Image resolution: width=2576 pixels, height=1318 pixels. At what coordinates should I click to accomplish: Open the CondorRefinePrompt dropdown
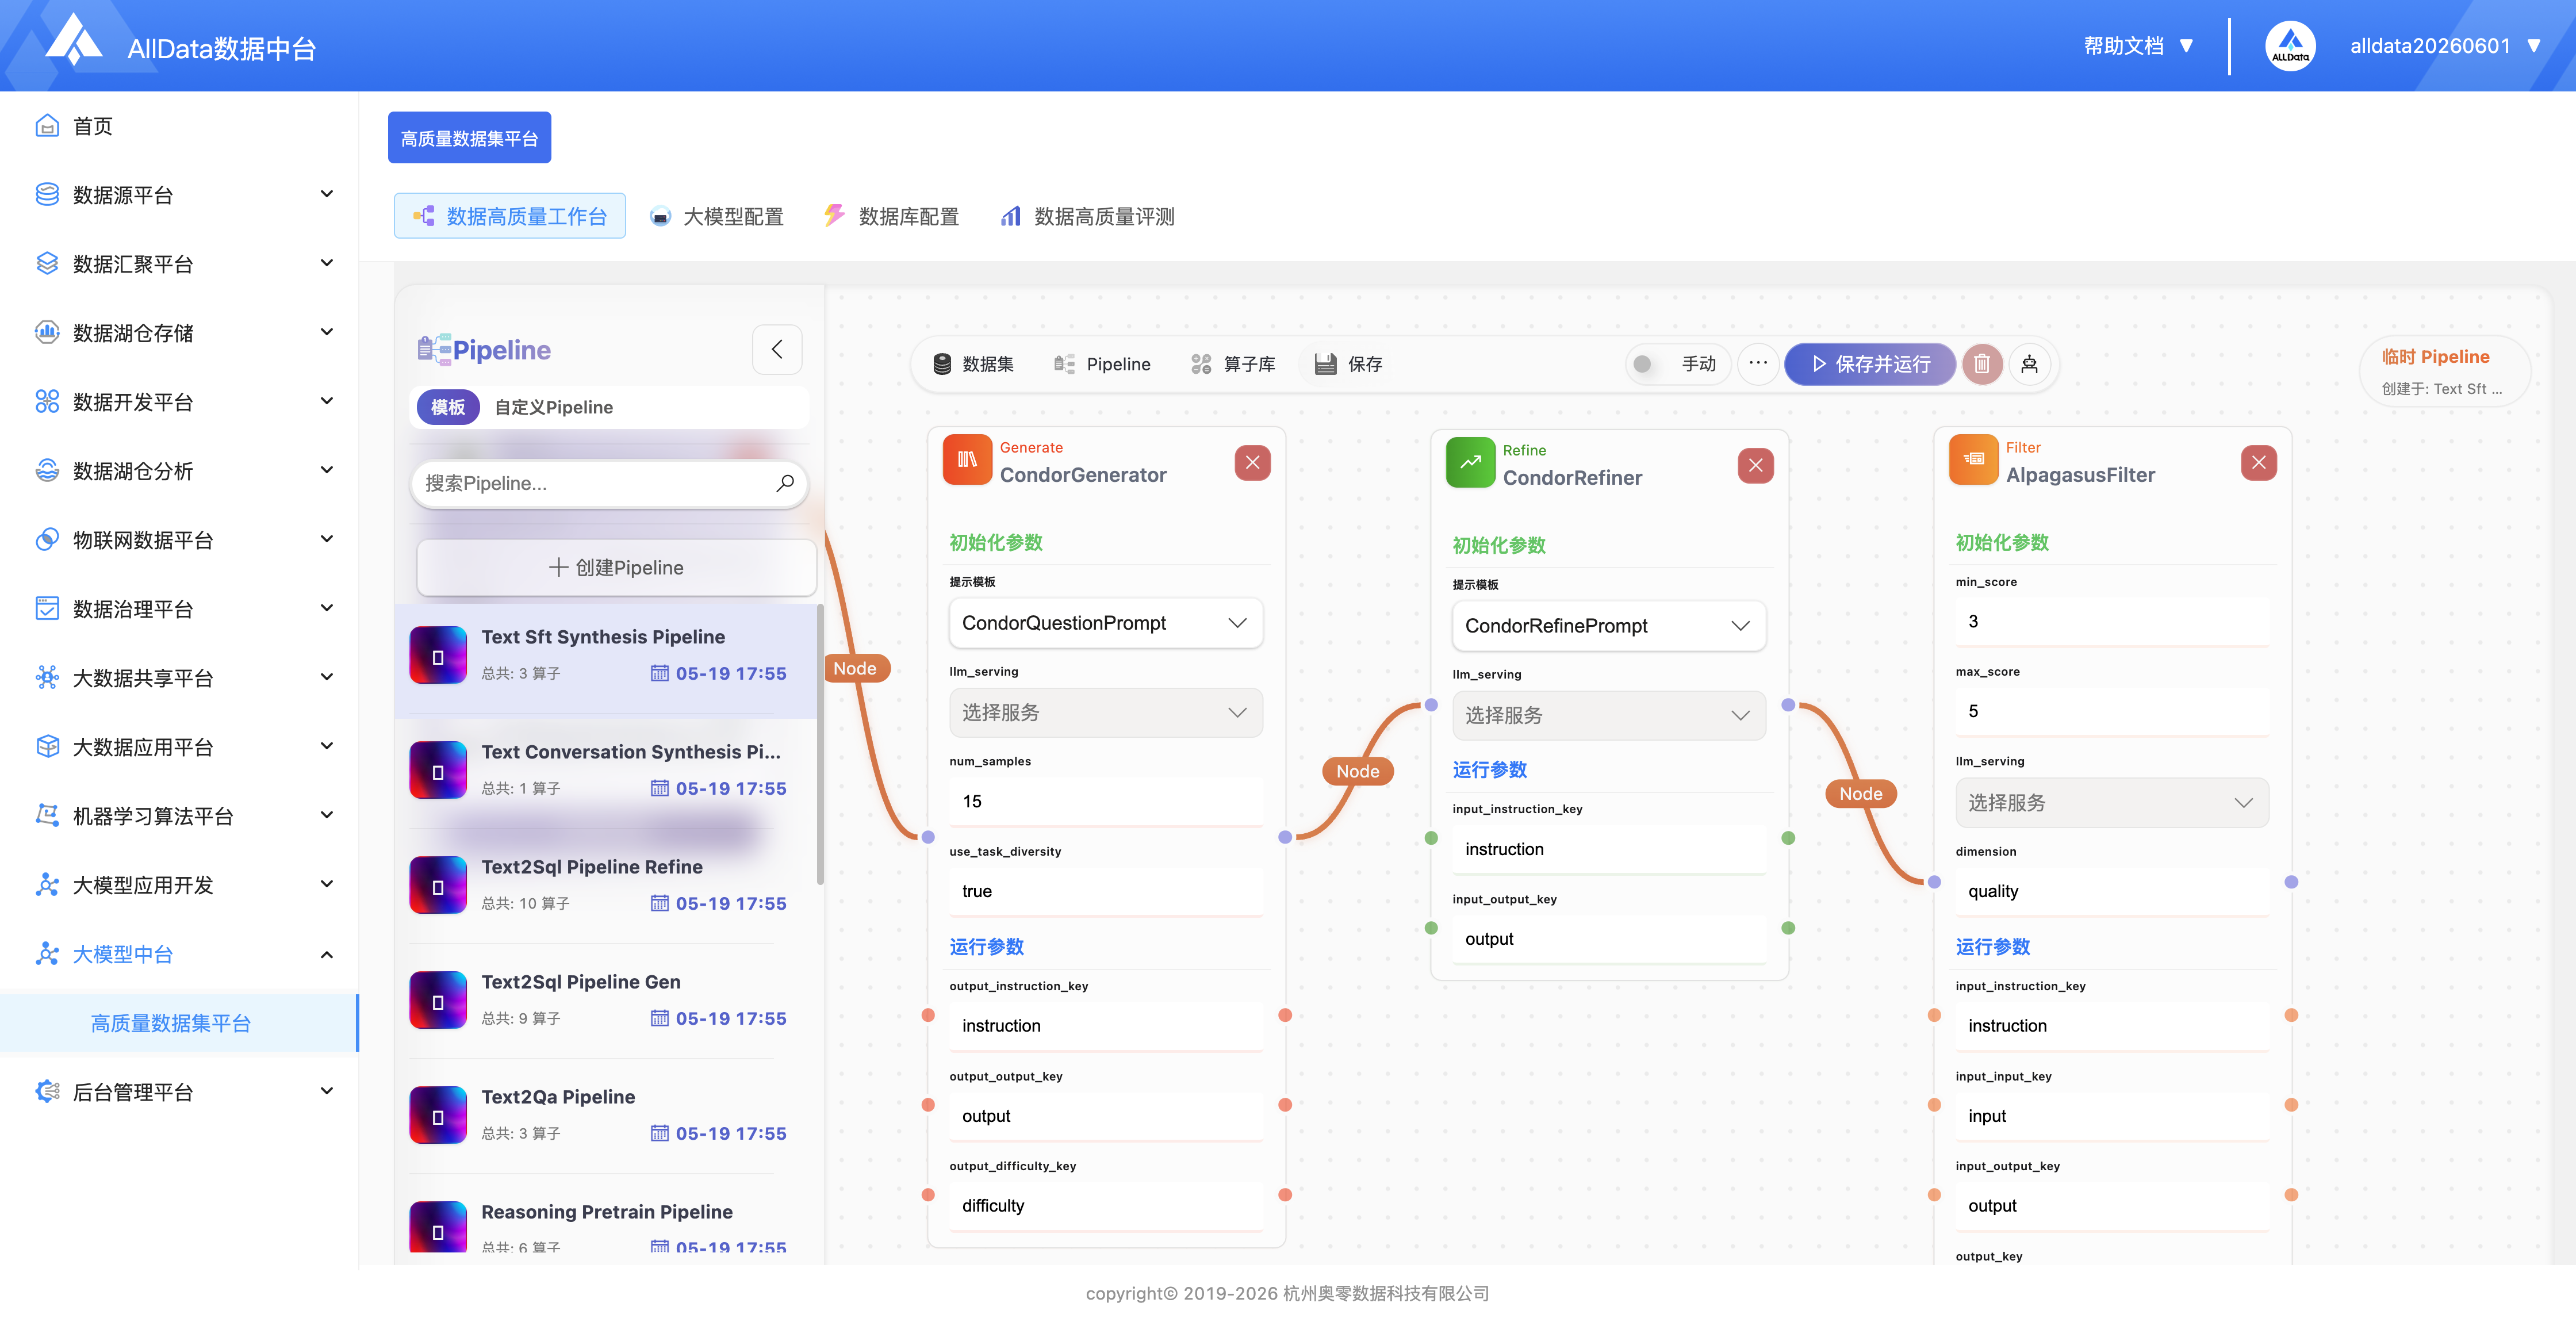[1608, 626]
